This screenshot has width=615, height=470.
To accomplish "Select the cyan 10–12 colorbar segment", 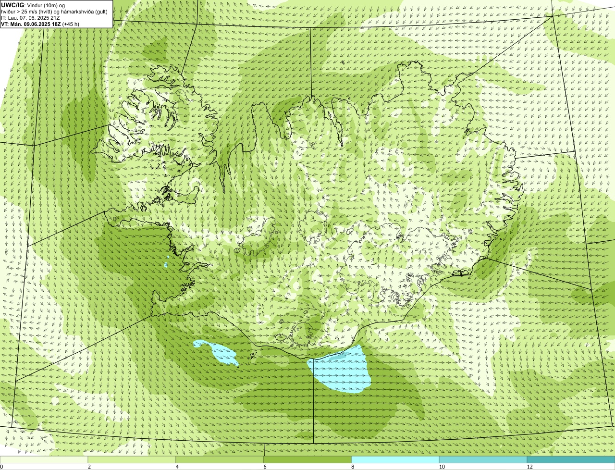I will click(x=483, y=459).
